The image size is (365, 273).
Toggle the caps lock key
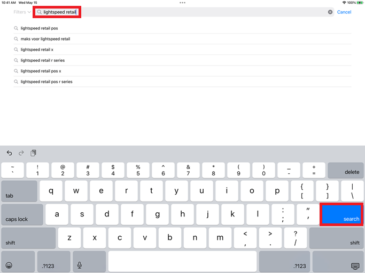[22, 214]
